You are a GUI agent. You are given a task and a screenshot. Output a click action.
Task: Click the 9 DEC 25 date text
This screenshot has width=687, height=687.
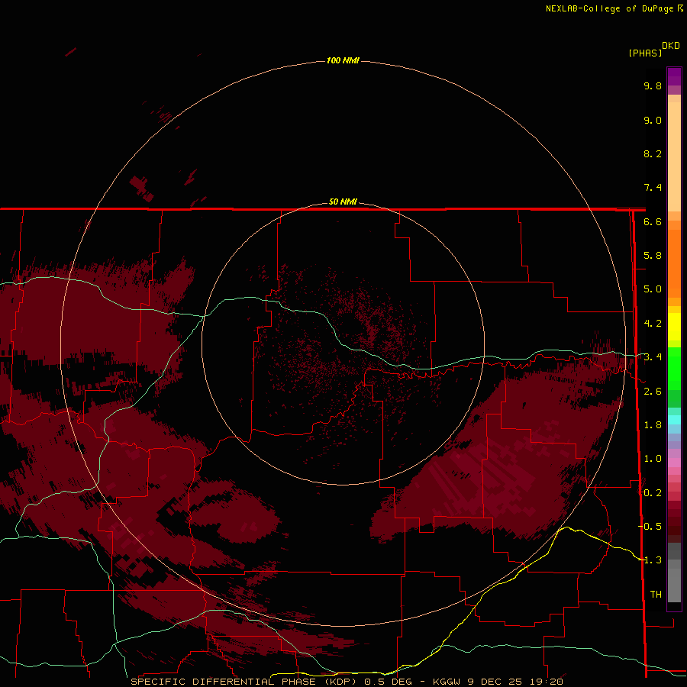[495, 682]
